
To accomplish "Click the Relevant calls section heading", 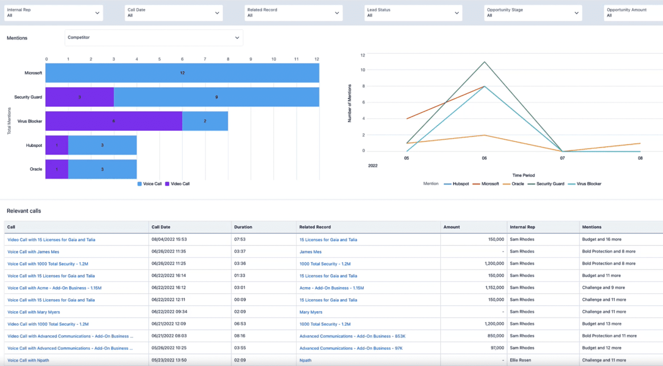I will 24,211.
